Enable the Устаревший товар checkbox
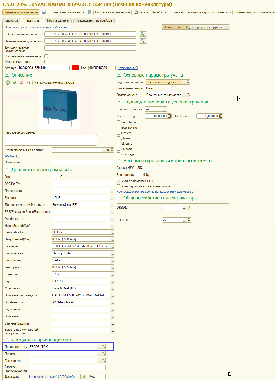 46,62
